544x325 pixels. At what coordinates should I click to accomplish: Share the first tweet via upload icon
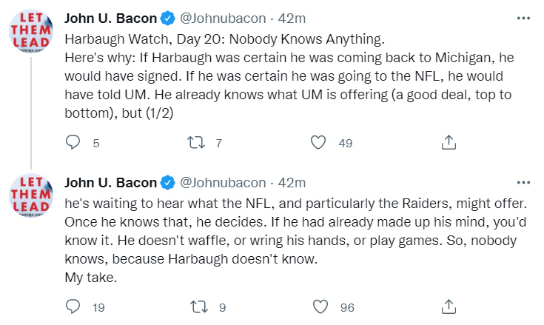coord(449,142)
